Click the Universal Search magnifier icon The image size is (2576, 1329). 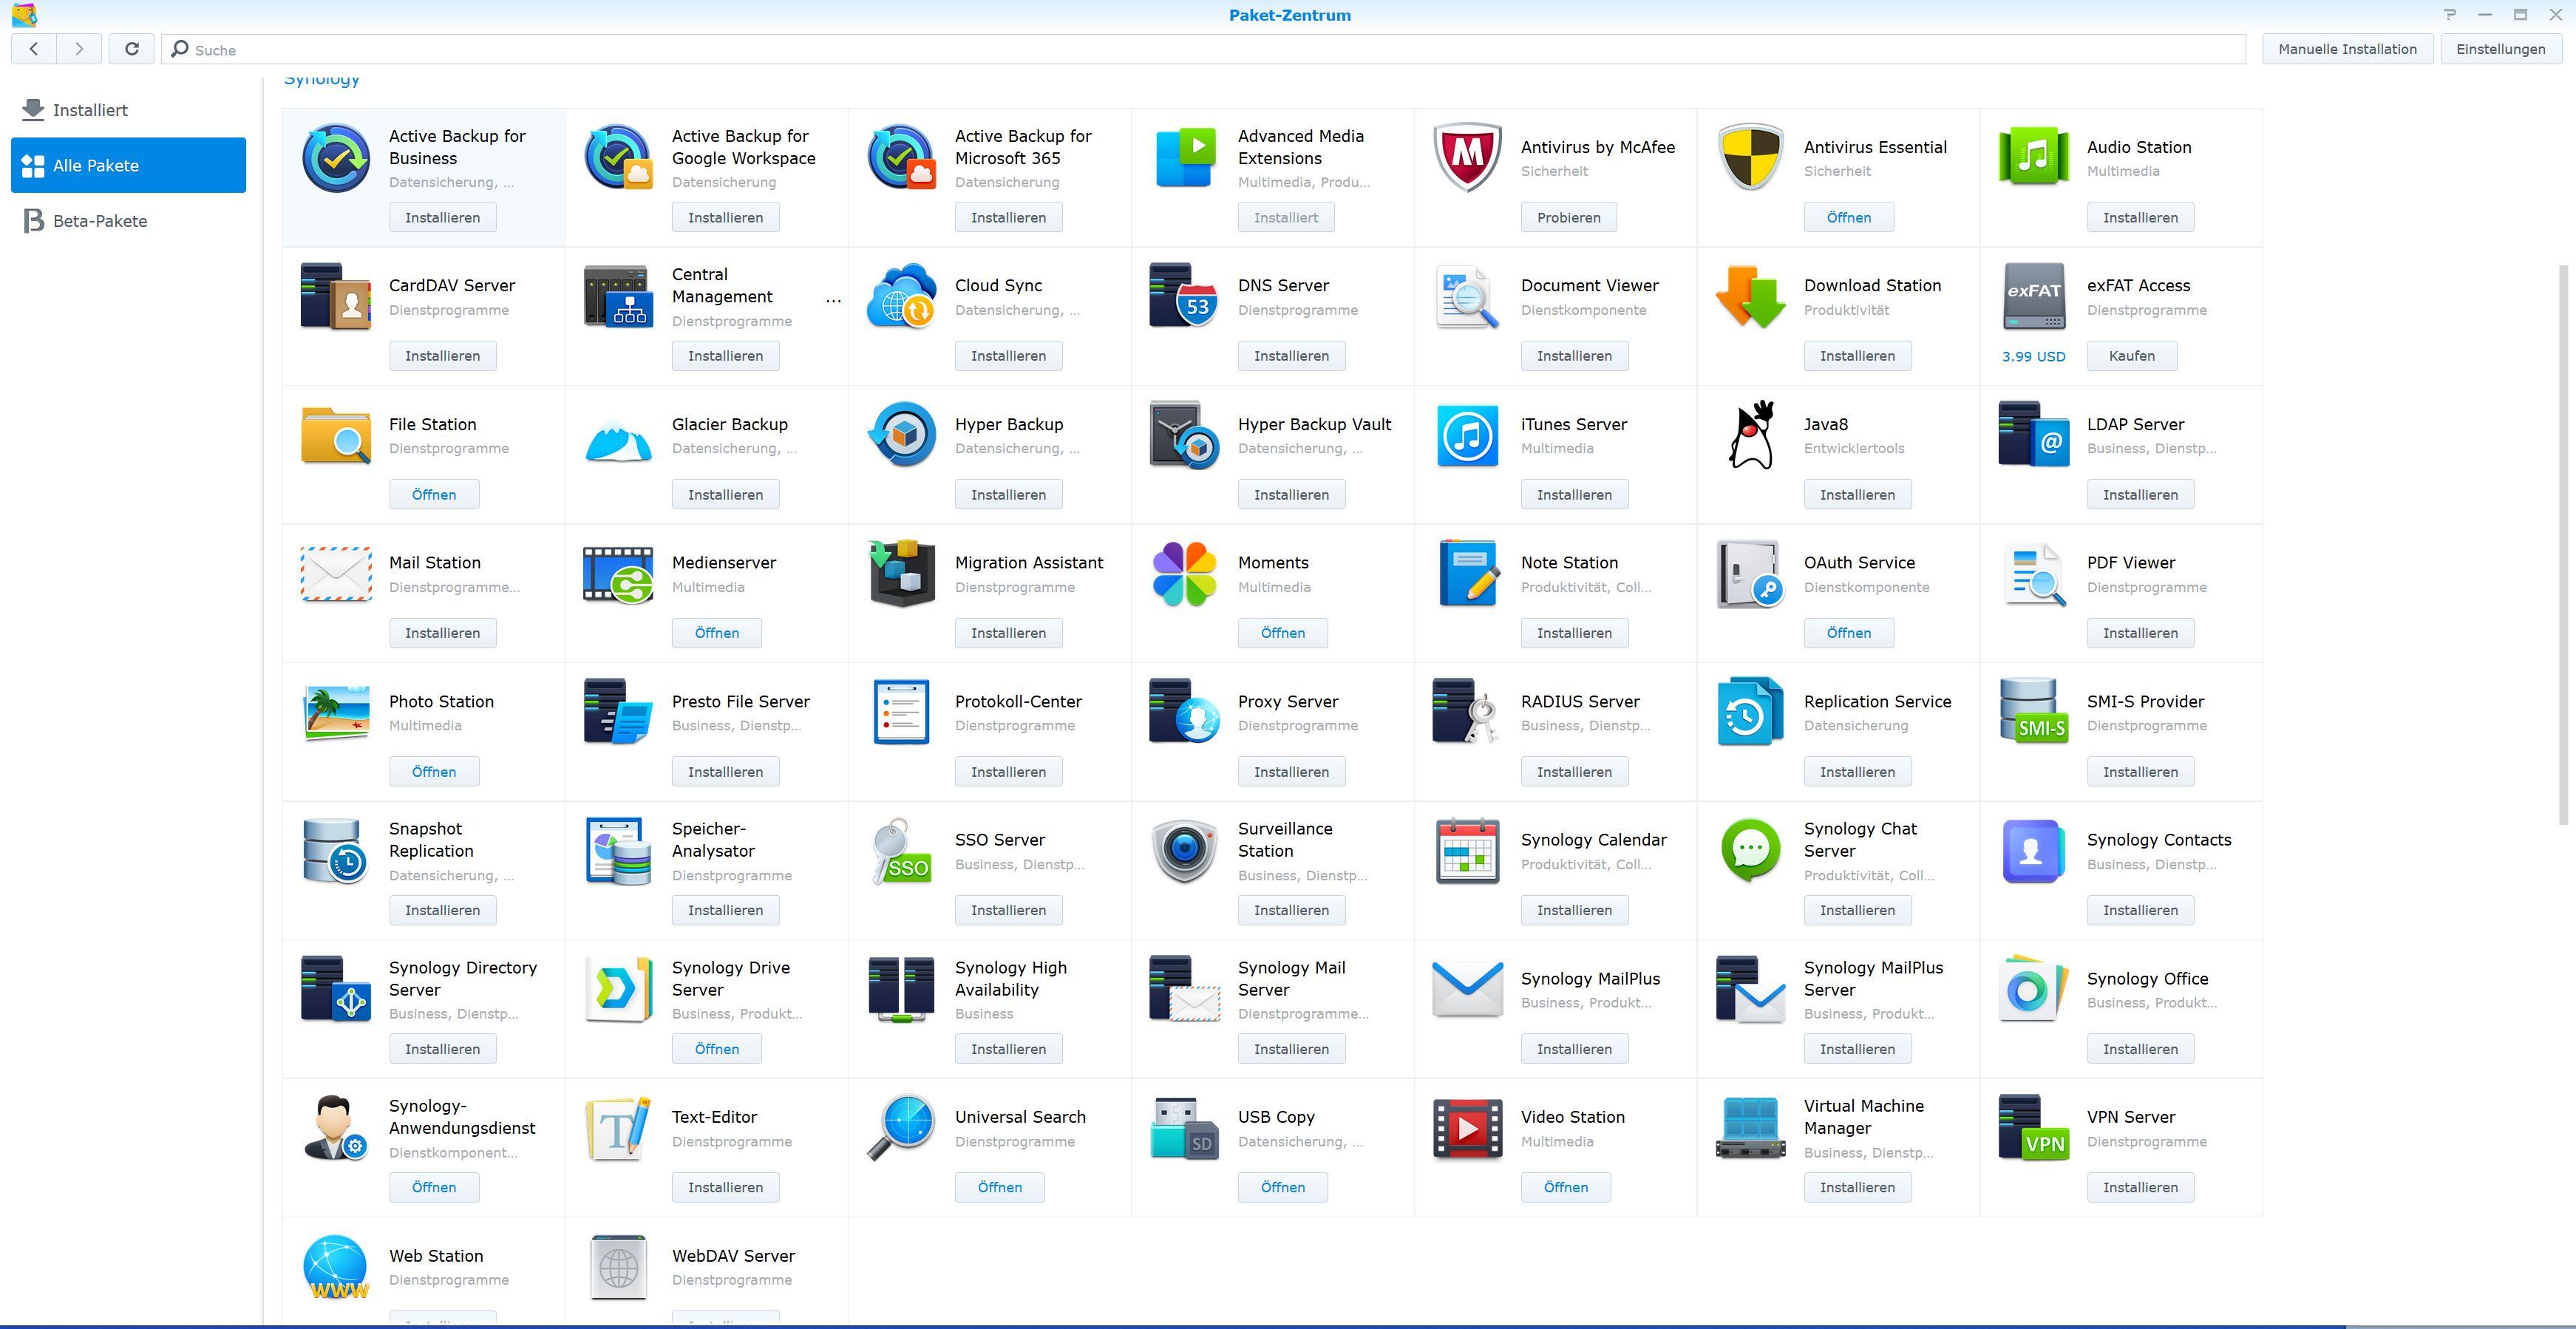(901, 1129)
